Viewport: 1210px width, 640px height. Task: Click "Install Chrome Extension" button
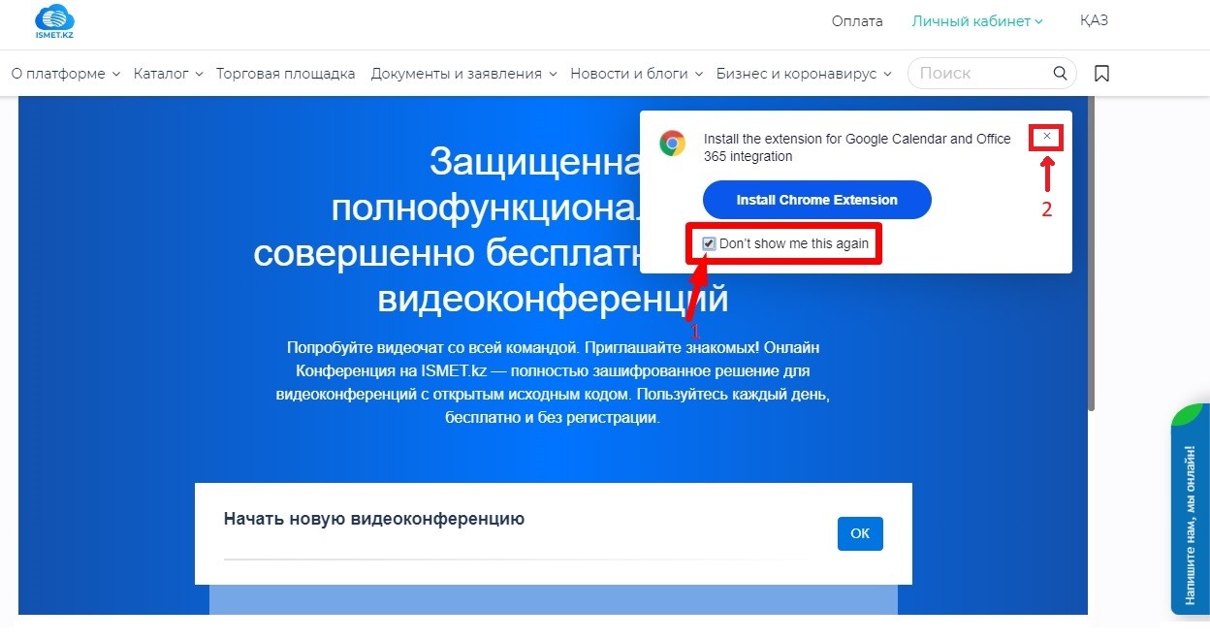(816, 200)
